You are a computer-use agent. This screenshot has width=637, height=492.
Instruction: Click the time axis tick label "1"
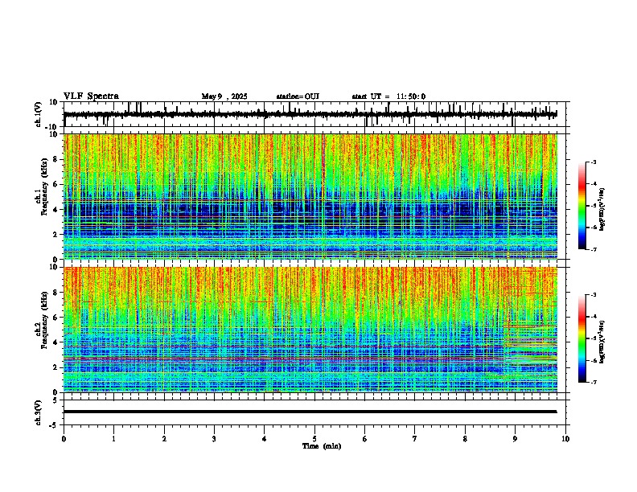point(113,439)
